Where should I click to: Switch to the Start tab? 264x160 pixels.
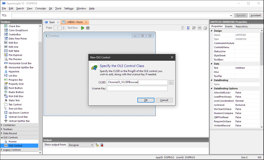pos(52,22)
